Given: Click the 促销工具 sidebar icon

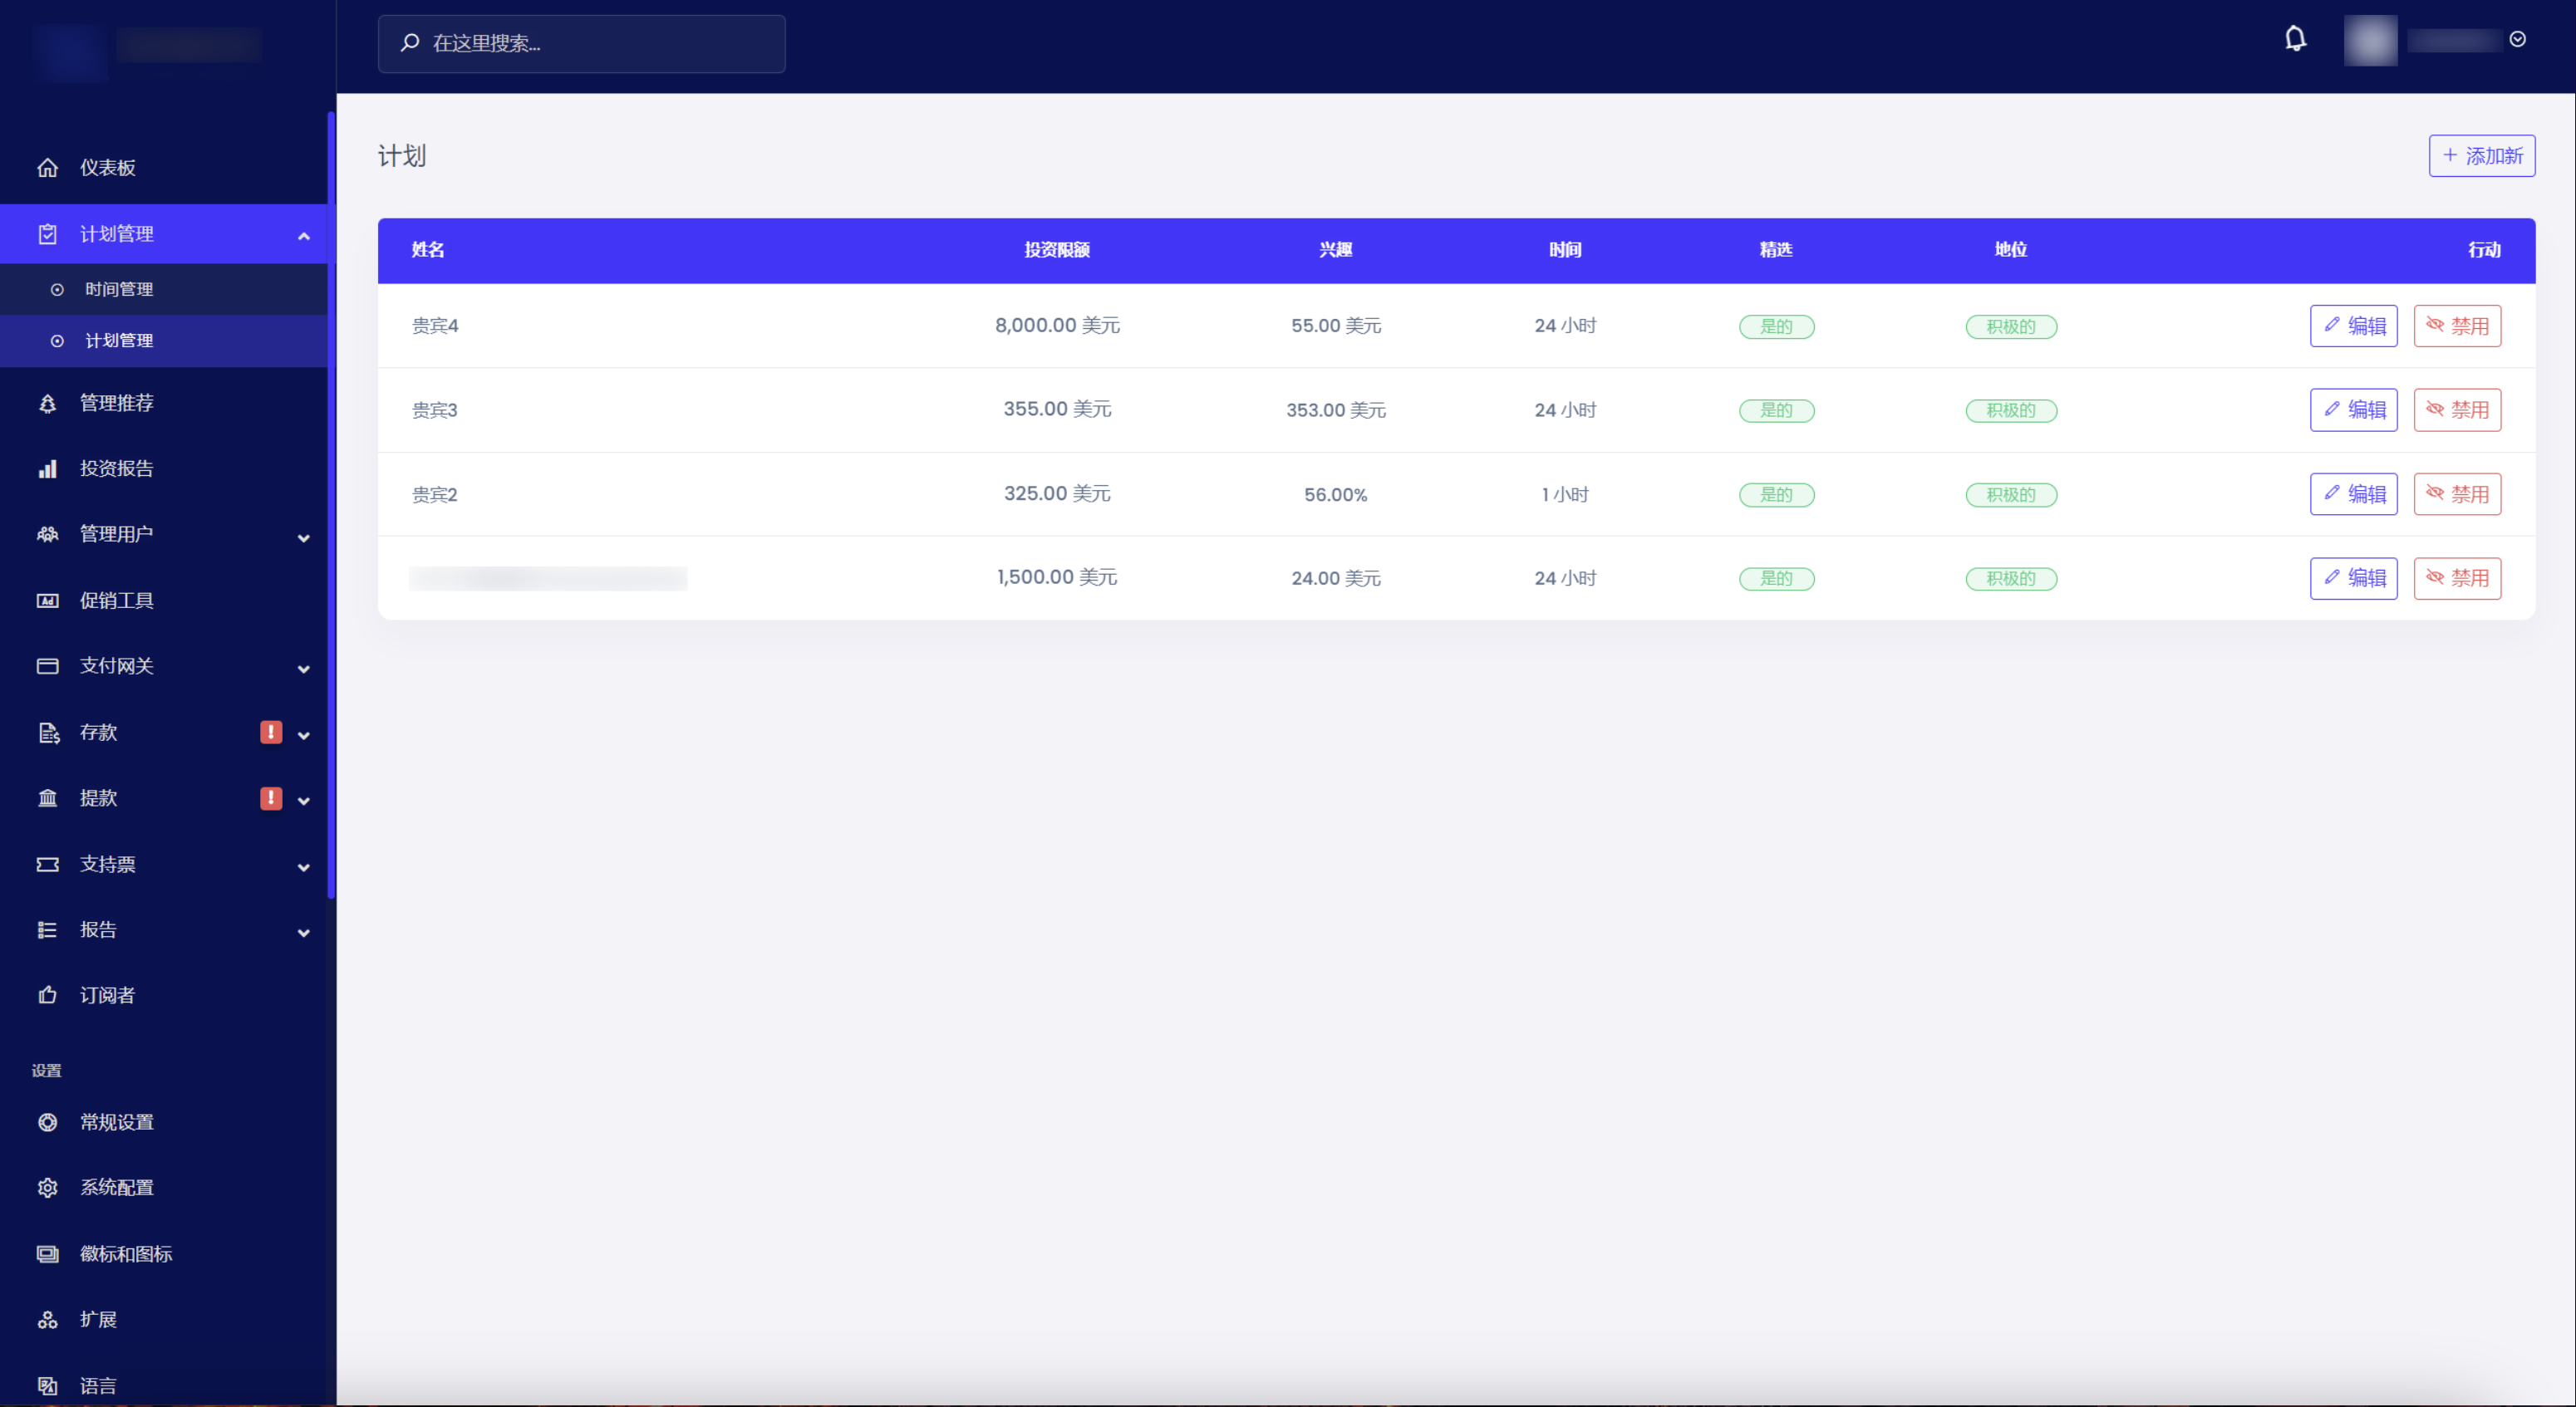Looking at the screenshot, I should click(x=47, y=601).
